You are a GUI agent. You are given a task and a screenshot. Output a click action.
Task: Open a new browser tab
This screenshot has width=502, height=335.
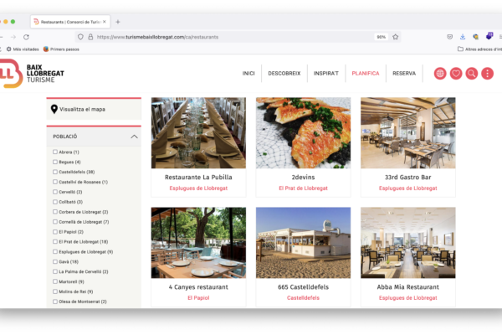pyautogui.click(x=118, y=21)
